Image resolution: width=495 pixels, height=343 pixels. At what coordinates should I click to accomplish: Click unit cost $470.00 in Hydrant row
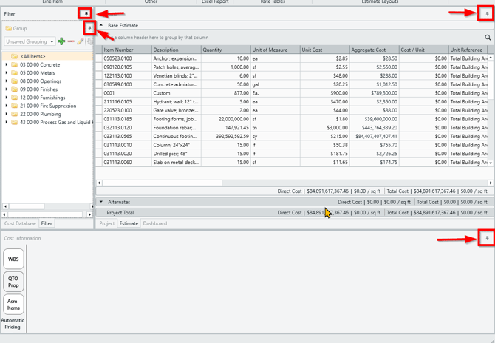click(325, 102)
